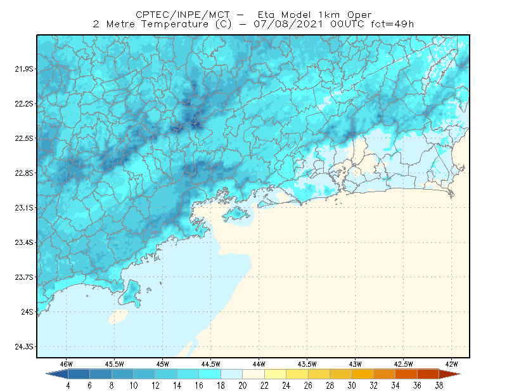The width and height of the screenshot is (507, 392).
Task: Select the 10 to 12 degree color segment
Action: click(144, 374)
